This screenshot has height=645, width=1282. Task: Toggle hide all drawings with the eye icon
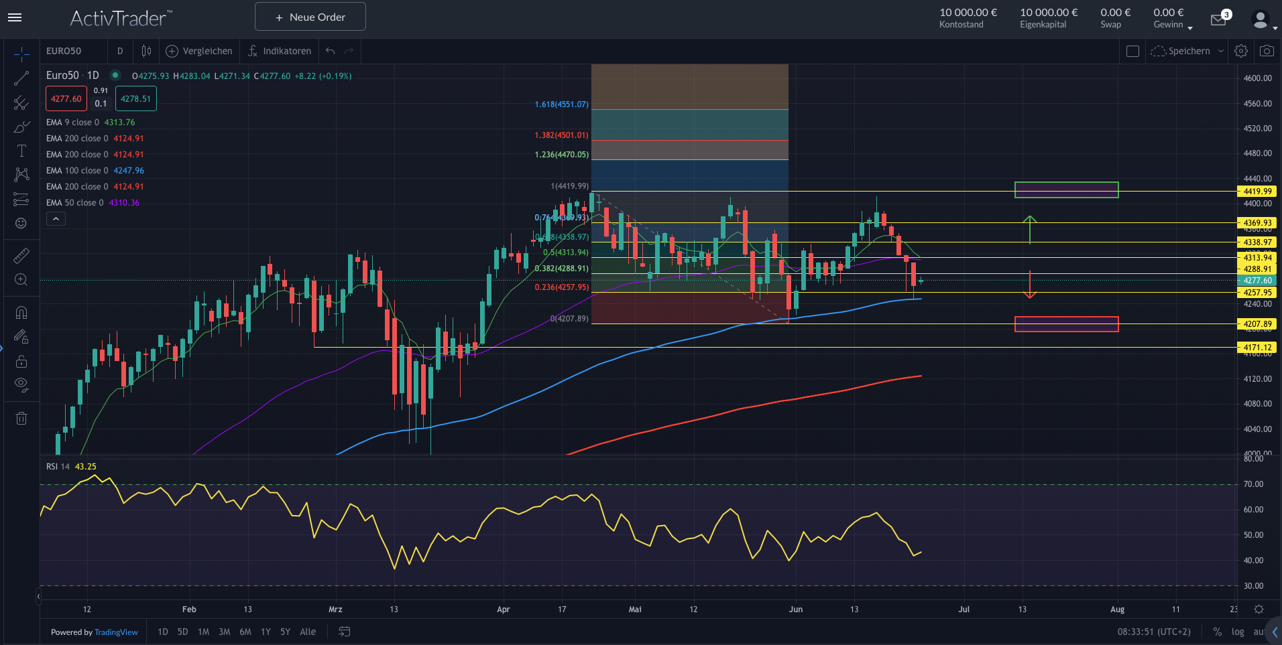click(21, 384)
